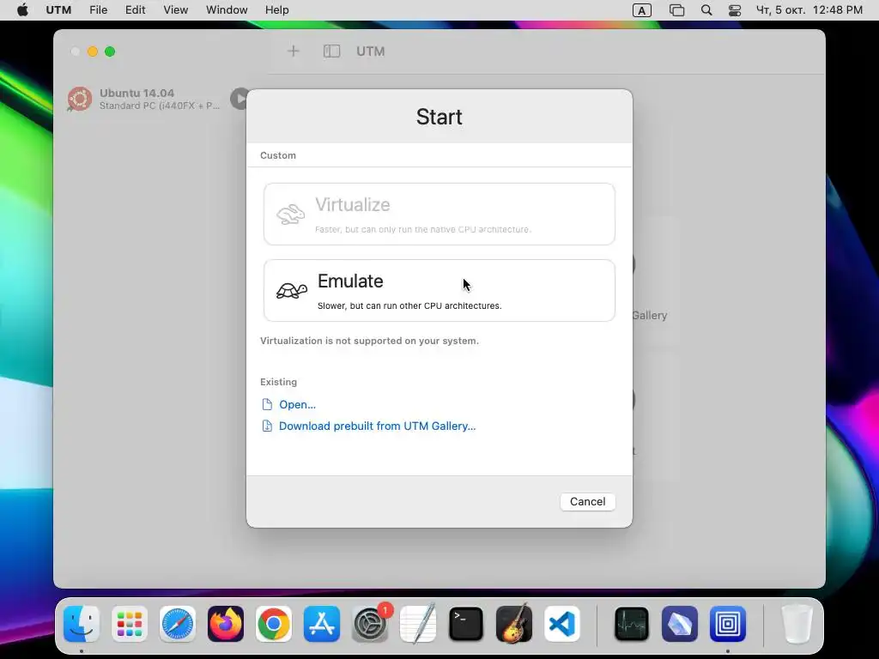Open System Settings from the Dock
This screenshot has width=879, height=659.
coord(370,624)
